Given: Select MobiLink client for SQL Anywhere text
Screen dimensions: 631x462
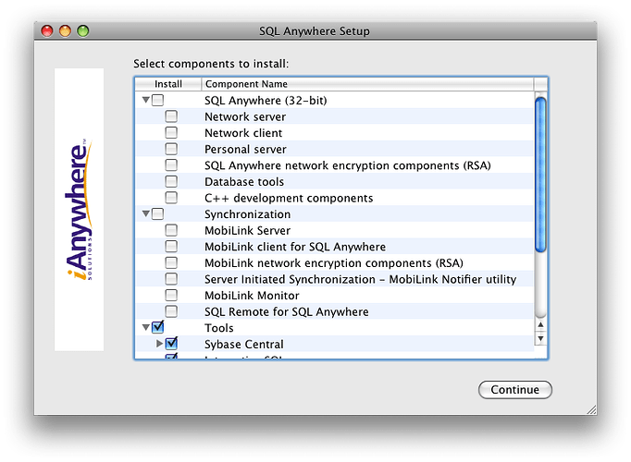Looking at the screenshot, I should [295, 247].
